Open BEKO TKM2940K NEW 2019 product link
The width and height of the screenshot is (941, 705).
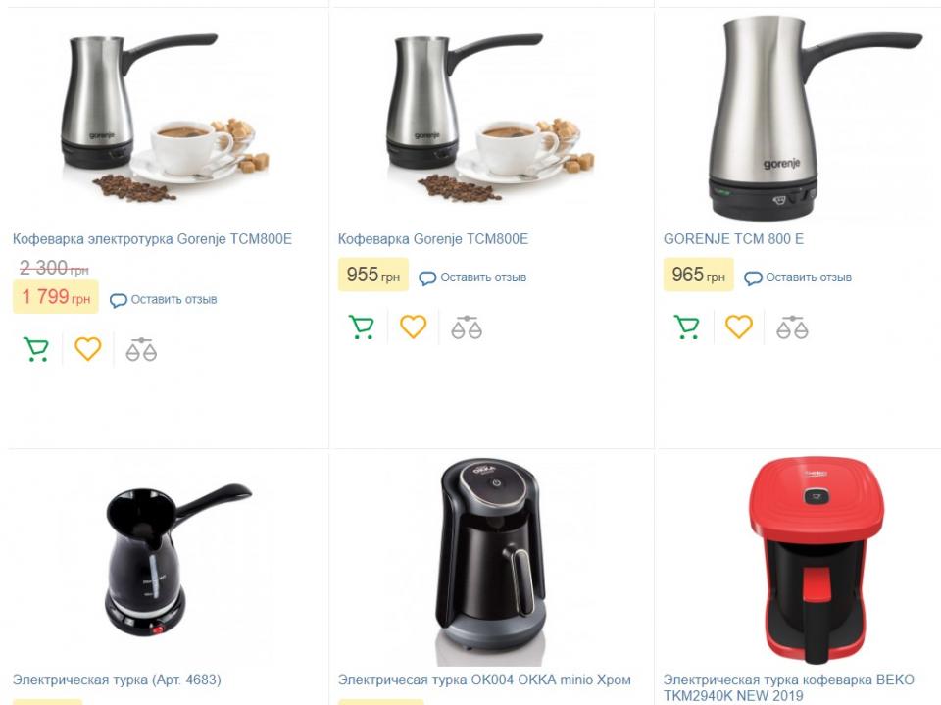click(x=788, y=687)
